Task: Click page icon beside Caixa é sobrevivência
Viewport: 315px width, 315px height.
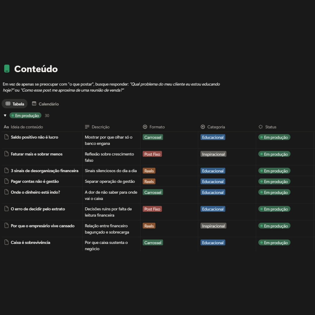Action: pos(6,242)
